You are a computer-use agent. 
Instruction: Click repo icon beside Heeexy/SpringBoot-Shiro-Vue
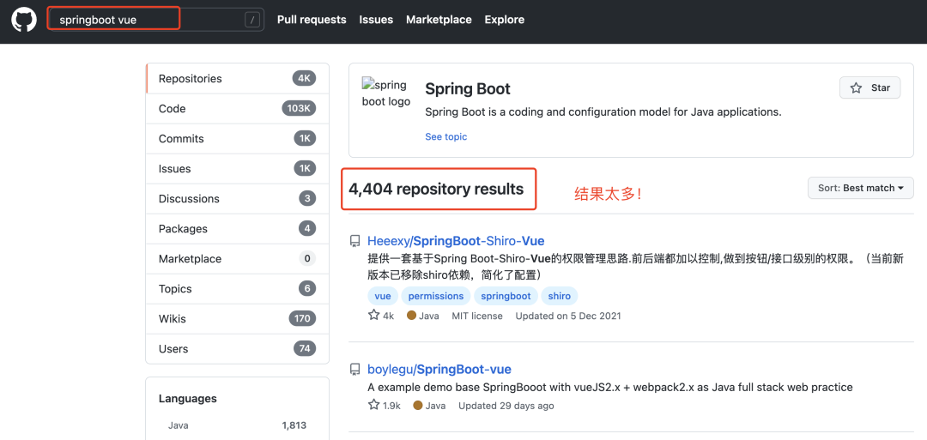pyautogui.click(x=354, y=242)
